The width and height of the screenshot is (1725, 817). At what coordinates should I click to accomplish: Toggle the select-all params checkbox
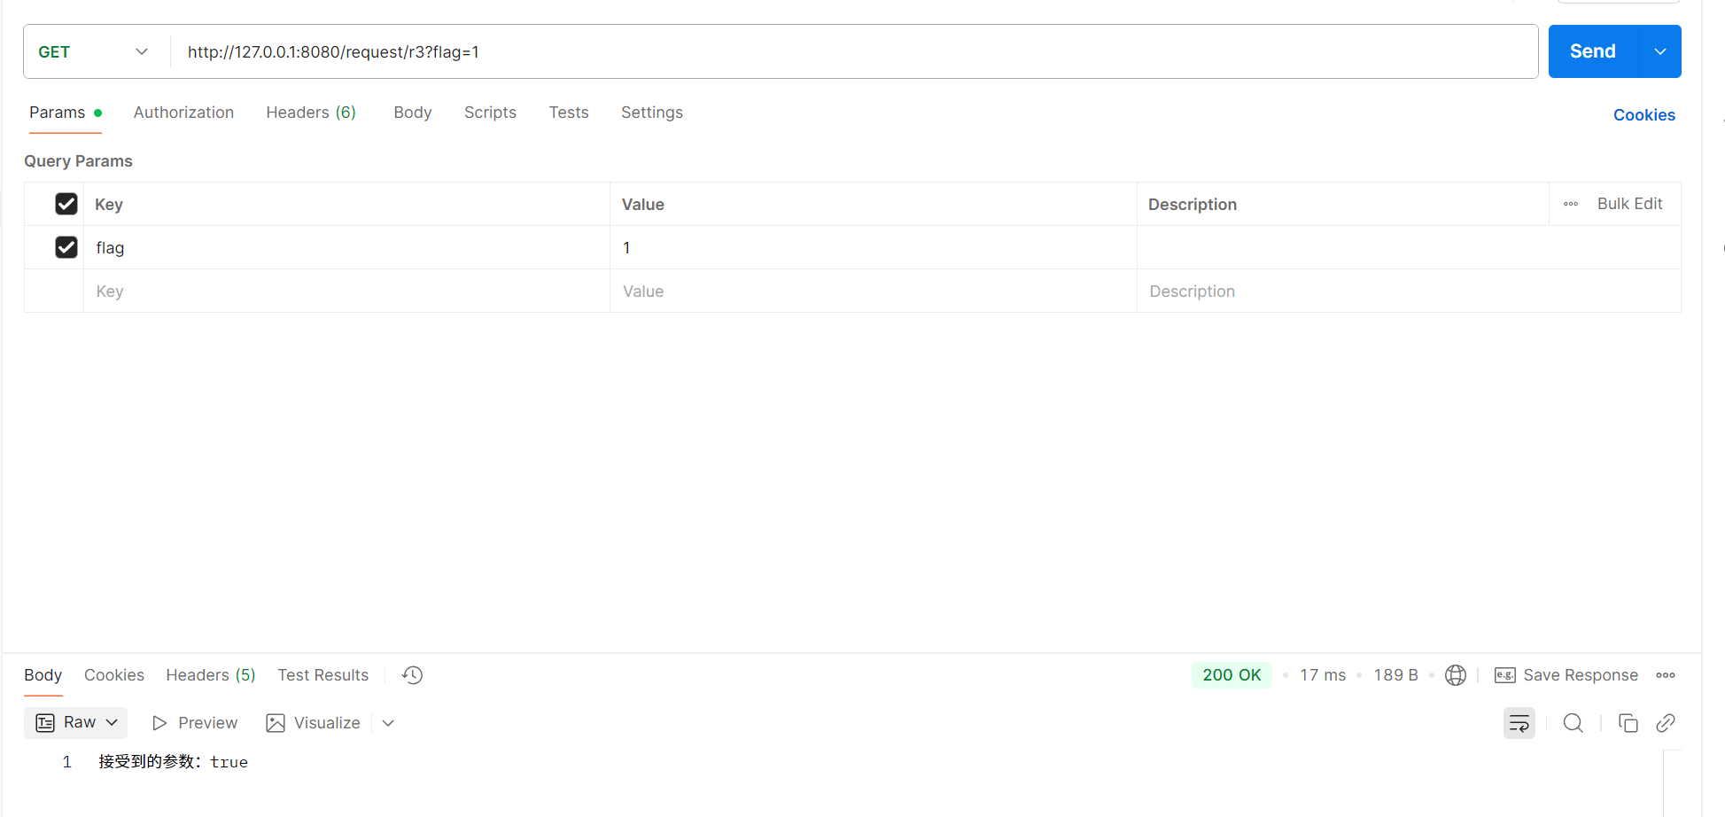tap(66, 204)
